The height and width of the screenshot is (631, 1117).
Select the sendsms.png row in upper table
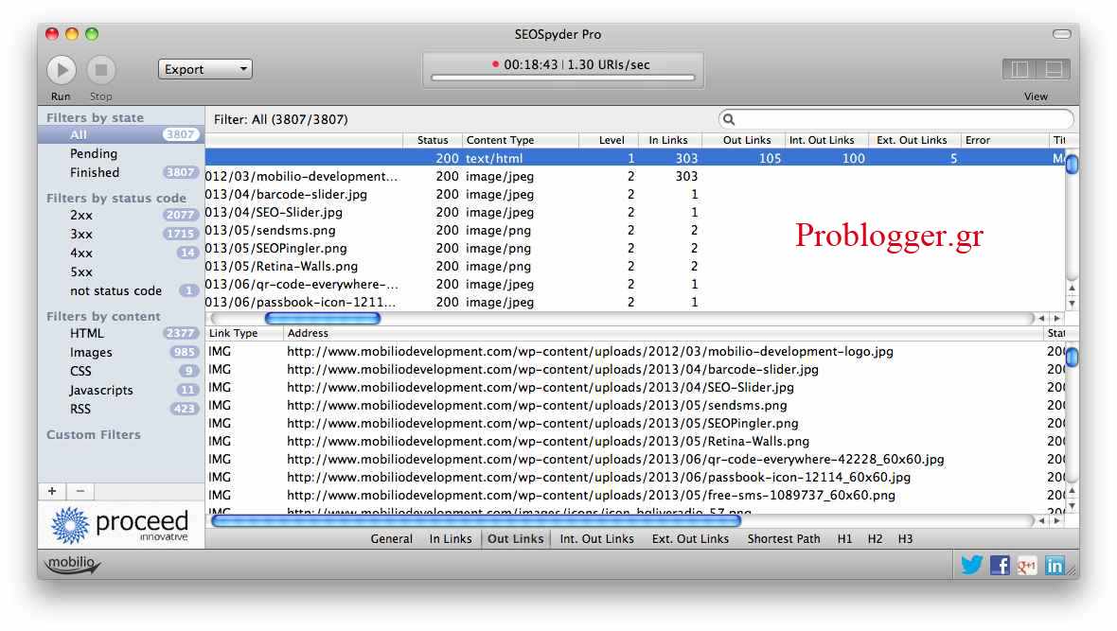point(635,230)
